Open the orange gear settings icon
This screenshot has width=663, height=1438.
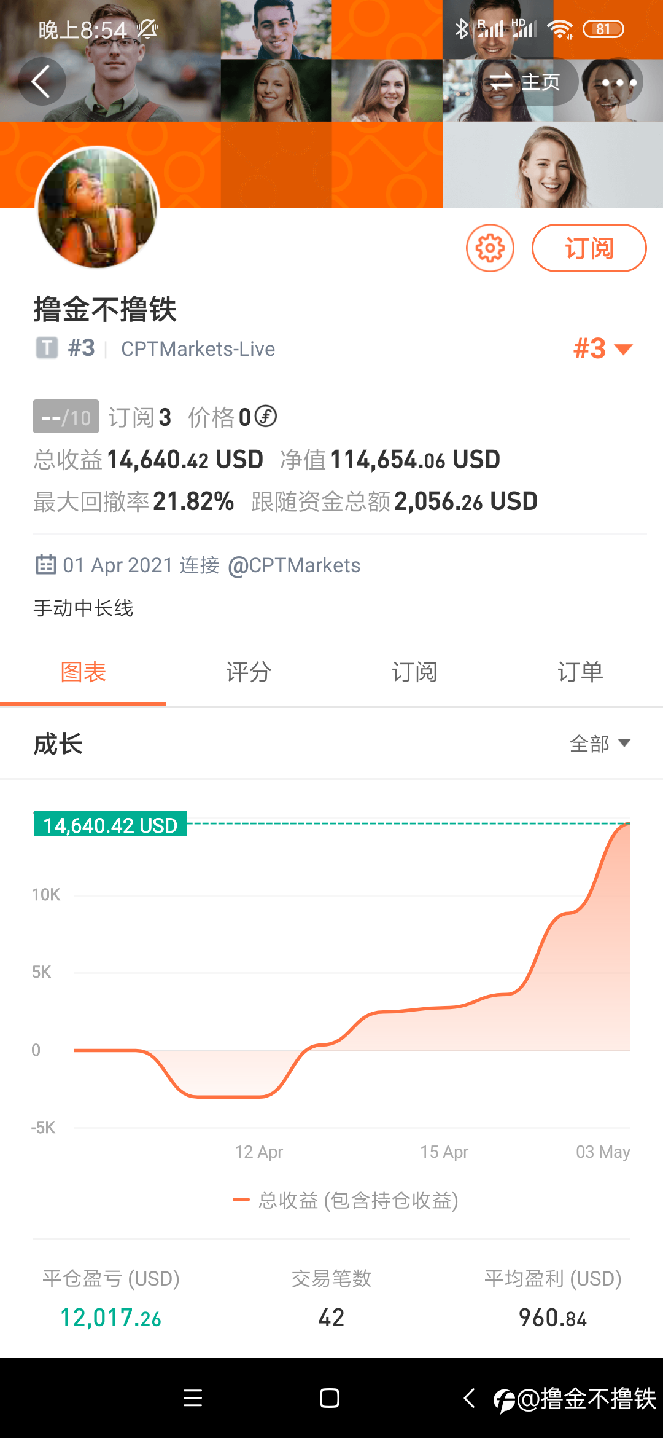point(490,248)
